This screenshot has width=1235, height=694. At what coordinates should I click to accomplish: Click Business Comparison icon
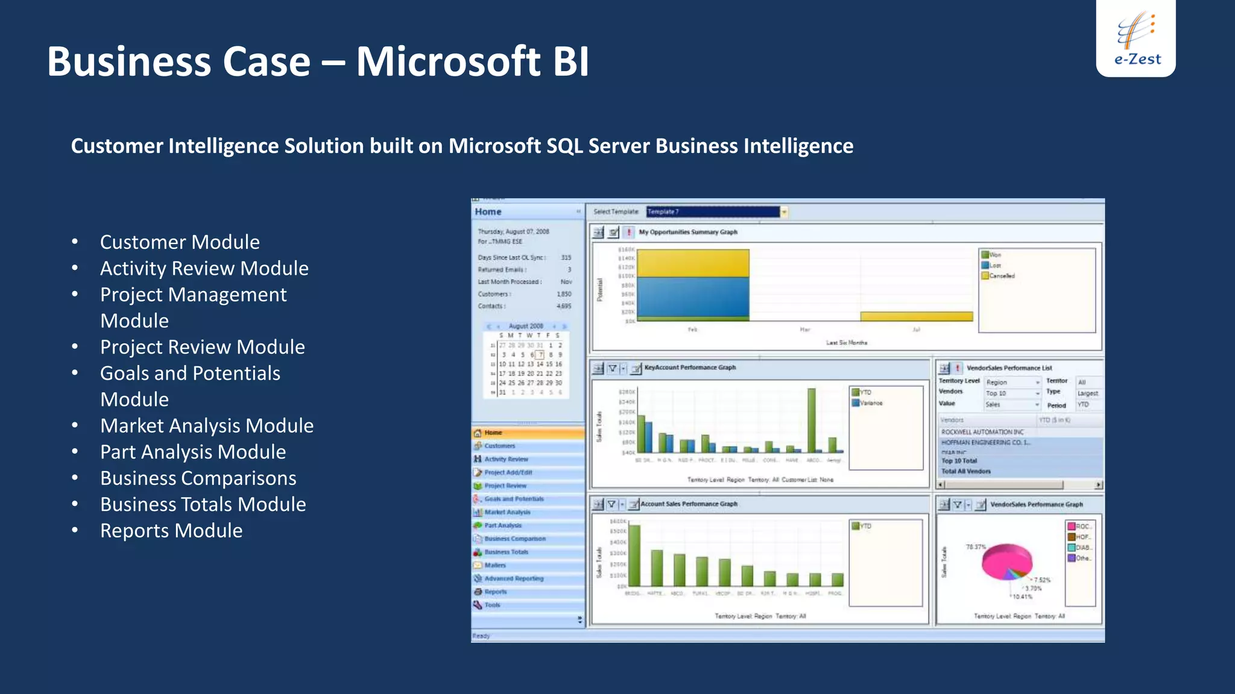click(x=478, y=539)
